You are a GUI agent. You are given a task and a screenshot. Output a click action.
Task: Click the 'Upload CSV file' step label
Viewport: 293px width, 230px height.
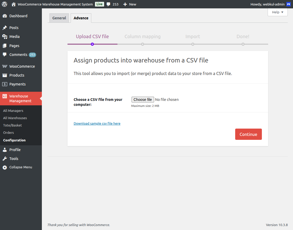pyautogui.click(x=92, y=37)
